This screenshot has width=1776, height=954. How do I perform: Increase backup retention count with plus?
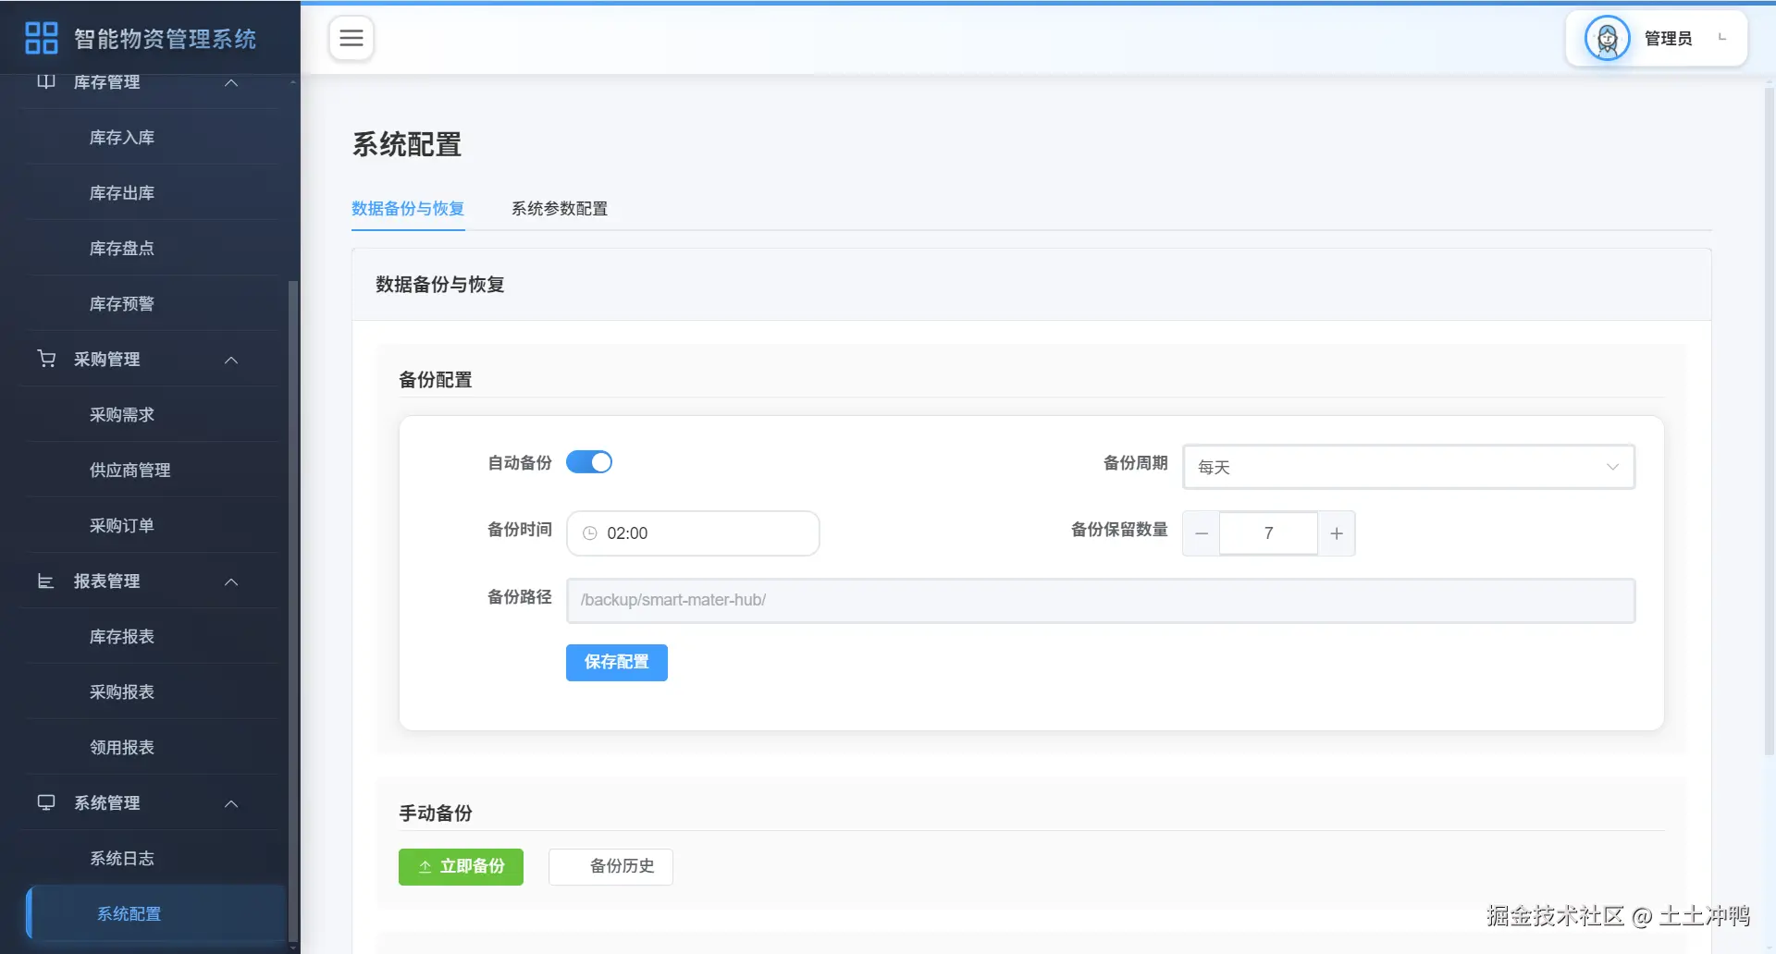[x=1337, y=533]
